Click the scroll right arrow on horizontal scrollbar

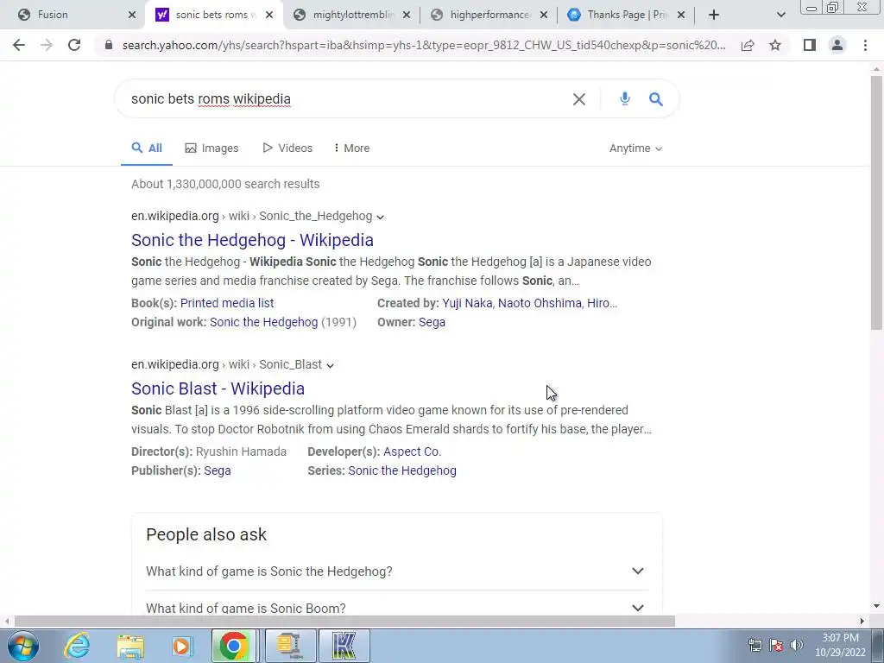pyautogui.click(x=862, y=622)
